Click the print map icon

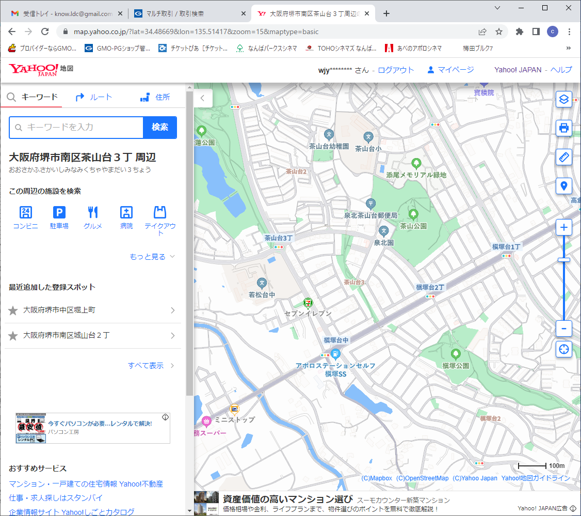563,128
